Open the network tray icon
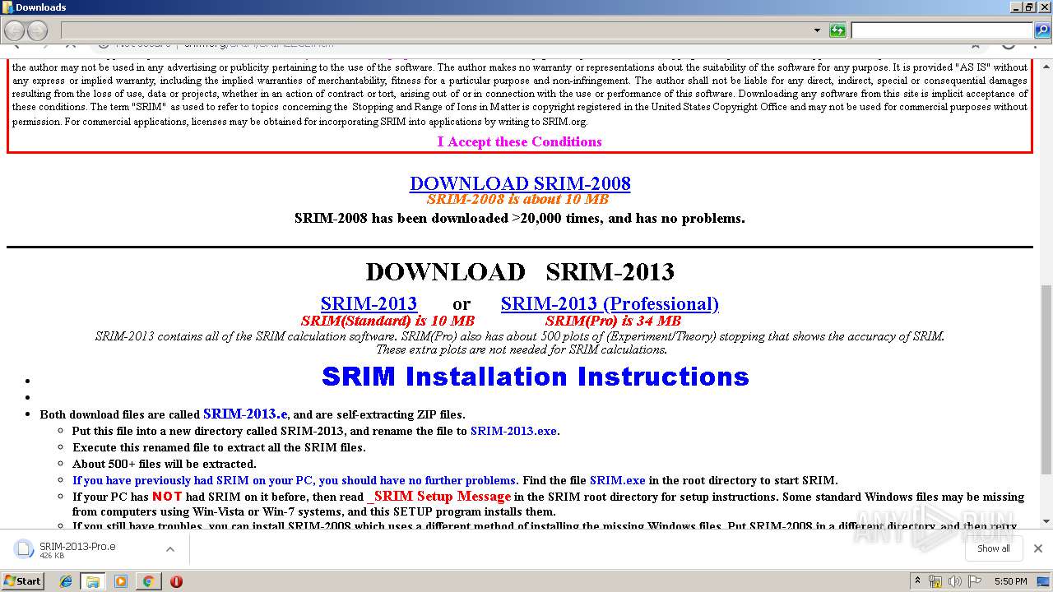This screenshot has width=1053, height=592. click(935, 581)
